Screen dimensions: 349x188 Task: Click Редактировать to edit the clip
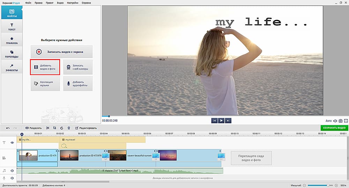click(x=86, y=128)
